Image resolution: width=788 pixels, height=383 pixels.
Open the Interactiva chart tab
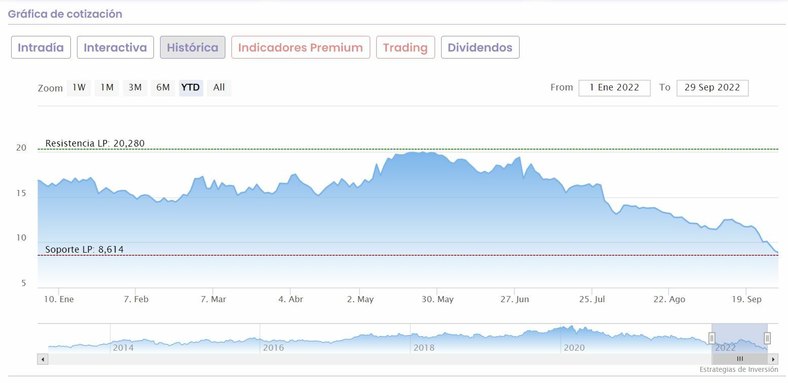point(115,47)
